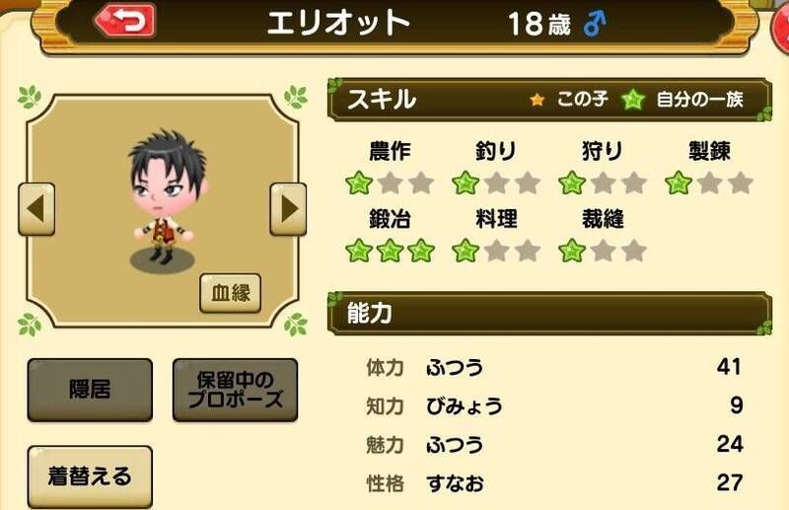
Task: Tap the green star under 製錬
Action: tap(679, 182)
